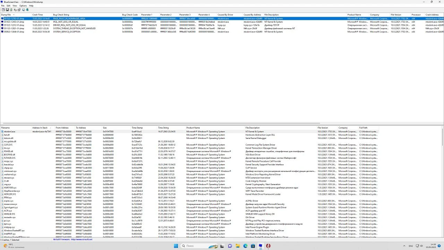Screen dimensions: 444x250
Task: Click the Refresh toolbar icon
Action: tap(11, 10)
